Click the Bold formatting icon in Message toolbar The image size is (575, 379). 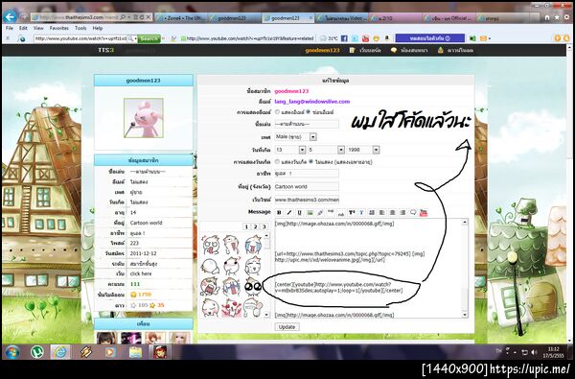(x=279, y=213)
